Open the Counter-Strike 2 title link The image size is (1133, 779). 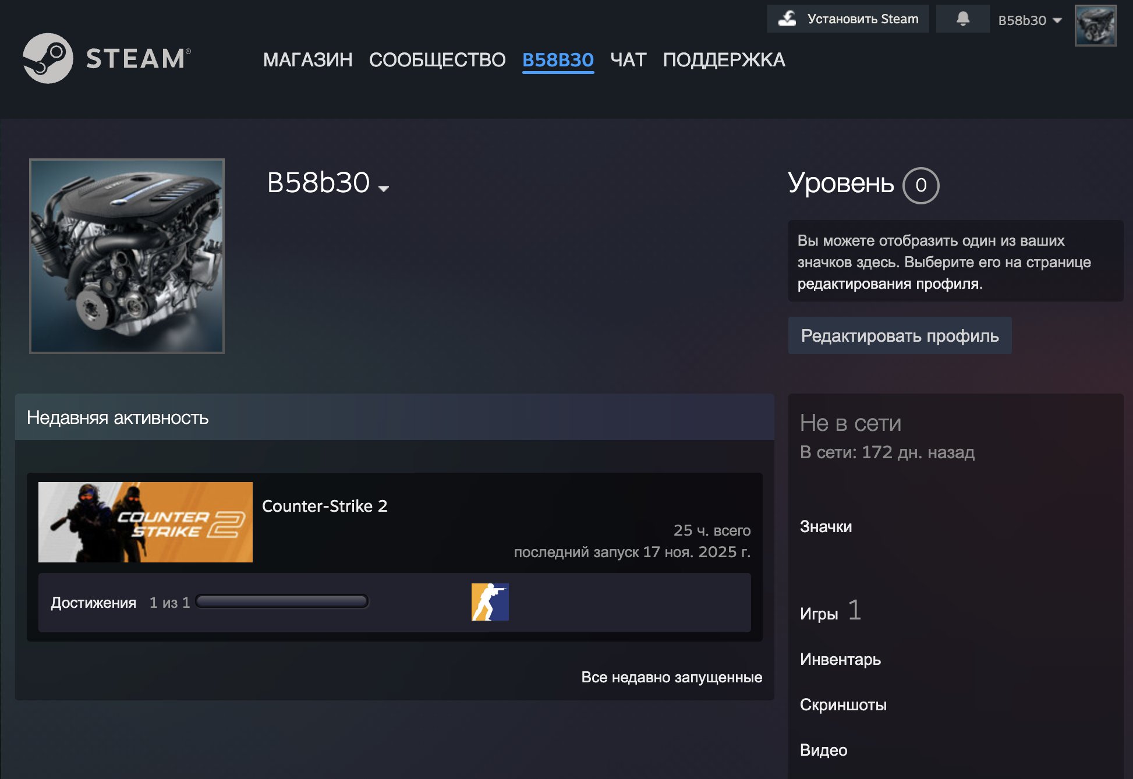(x=324, y=506)
